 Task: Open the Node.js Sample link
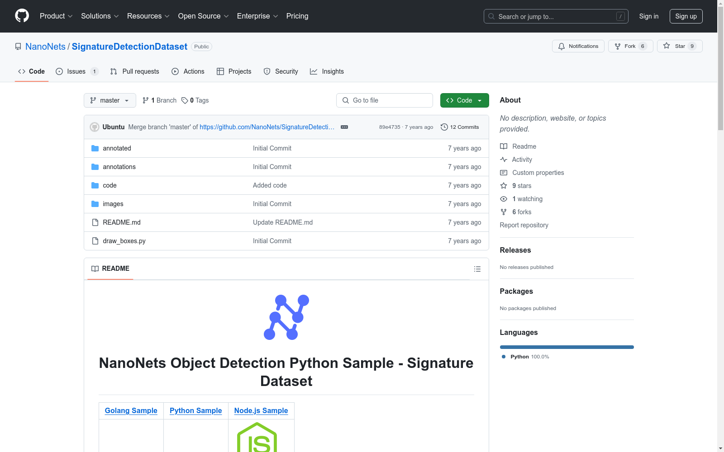click(x=261, y=410)
